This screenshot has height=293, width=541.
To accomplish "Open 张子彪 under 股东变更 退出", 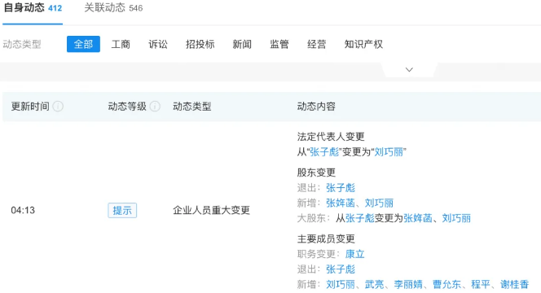I will [341, 188].
